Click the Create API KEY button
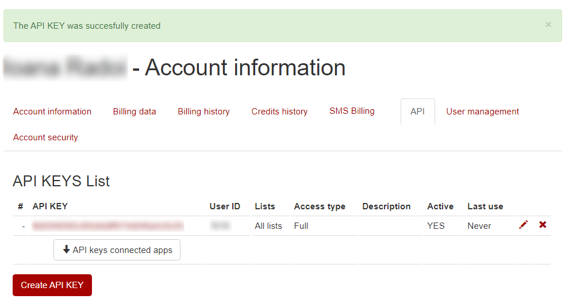The width and height of the screenshot is (565, 299). pos(52,285)
